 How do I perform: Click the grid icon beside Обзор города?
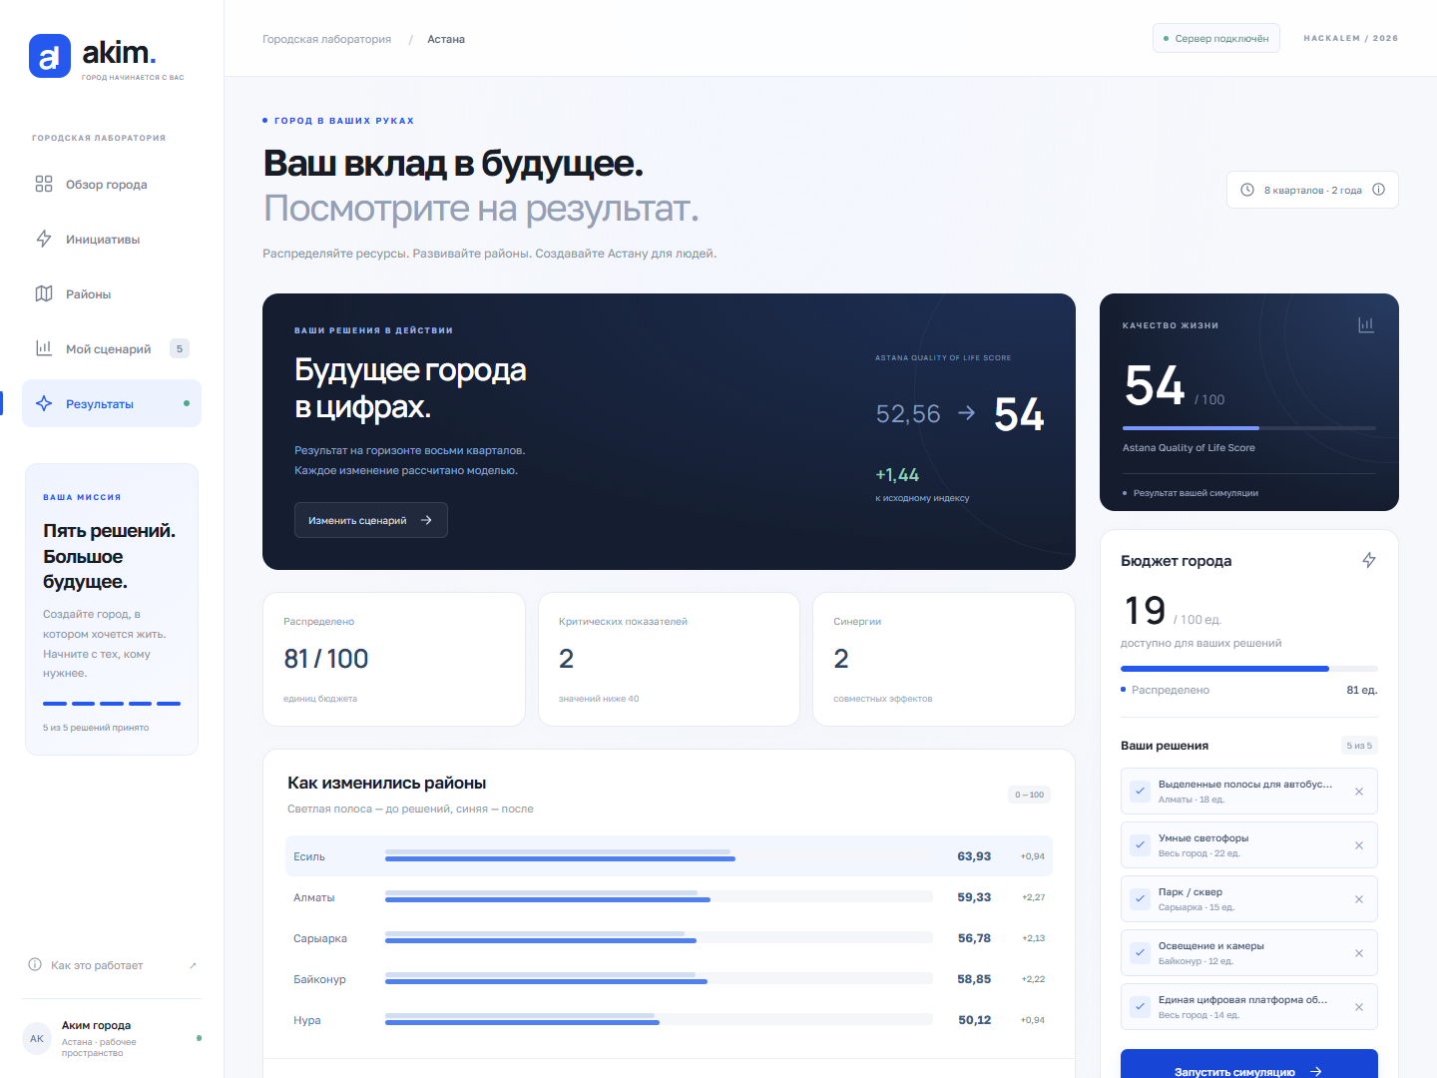click(44, 184)
